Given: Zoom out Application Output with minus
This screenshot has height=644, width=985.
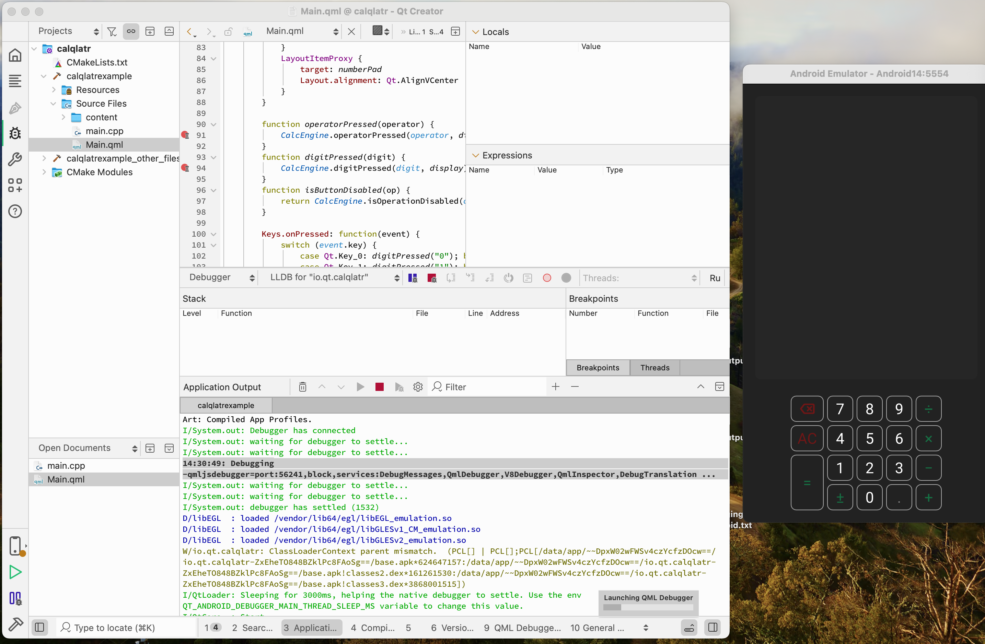Looking at the screenshot, I should (575, 386).
